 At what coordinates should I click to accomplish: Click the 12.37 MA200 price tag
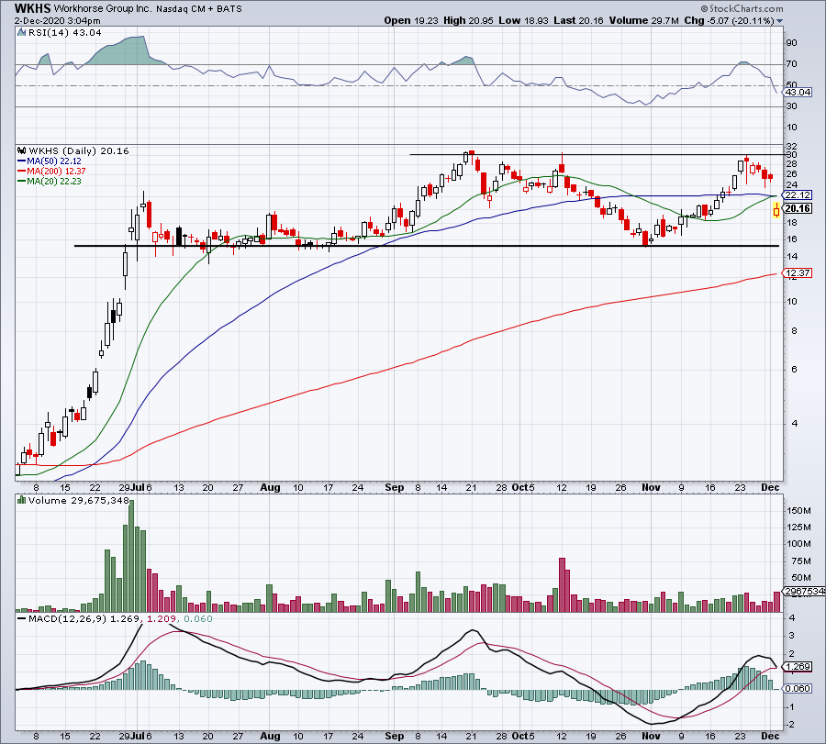(x=798, y=272)
